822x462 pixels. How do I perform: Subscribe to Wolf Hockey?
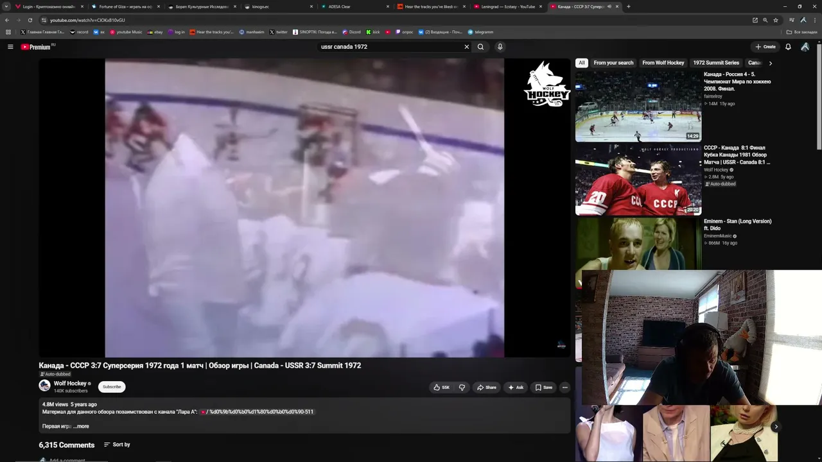(112, 387)
